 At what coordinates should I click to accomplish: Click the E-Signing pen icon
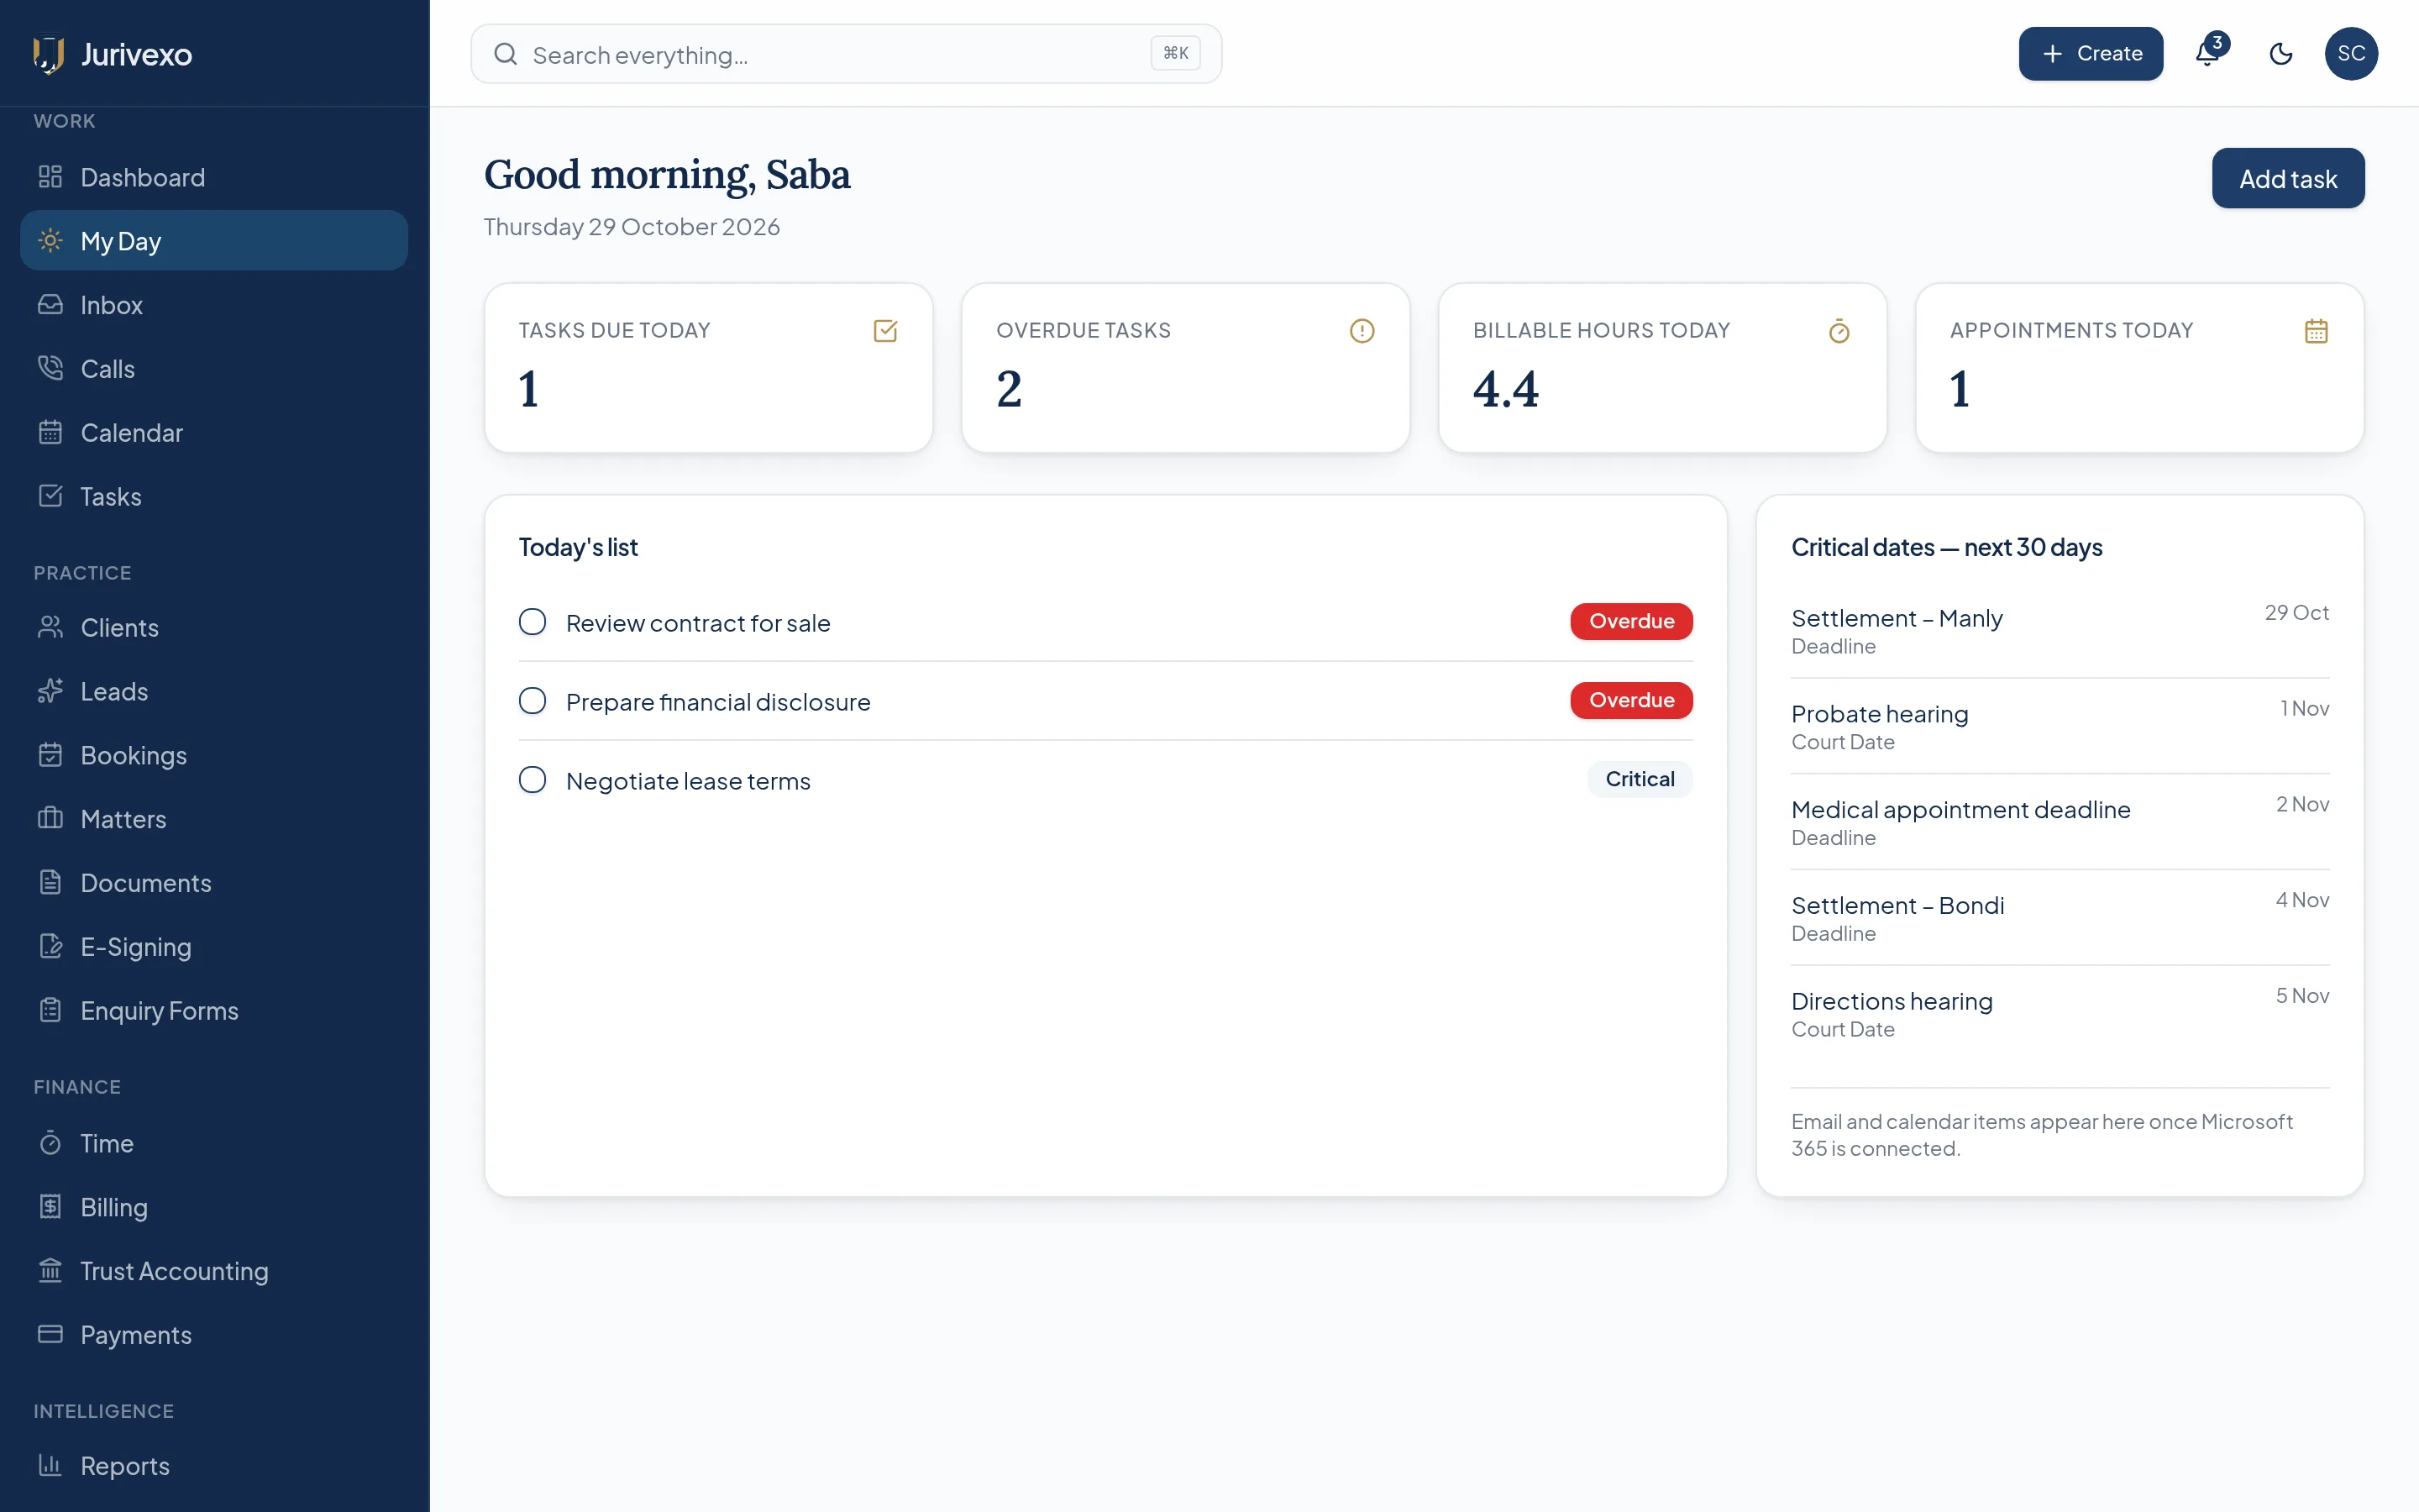click(50, 947)
